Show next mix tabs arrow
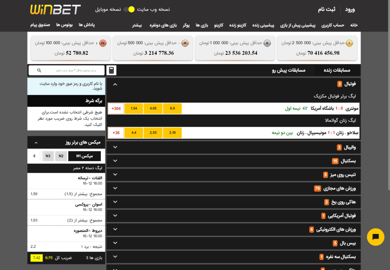This screenshot has width=390, height=270. 34,156
